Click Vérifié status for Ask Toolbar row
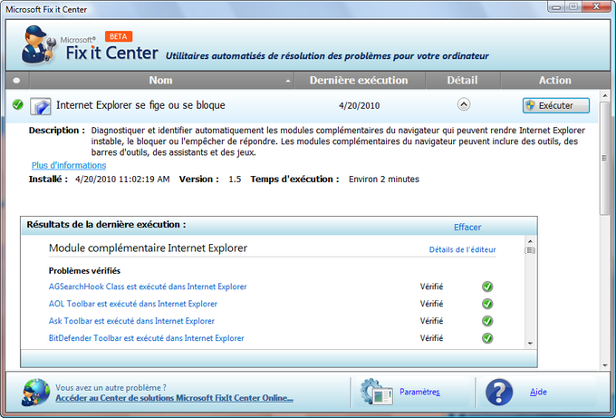This screenshot has width=616, height=418. click(431, 321)
